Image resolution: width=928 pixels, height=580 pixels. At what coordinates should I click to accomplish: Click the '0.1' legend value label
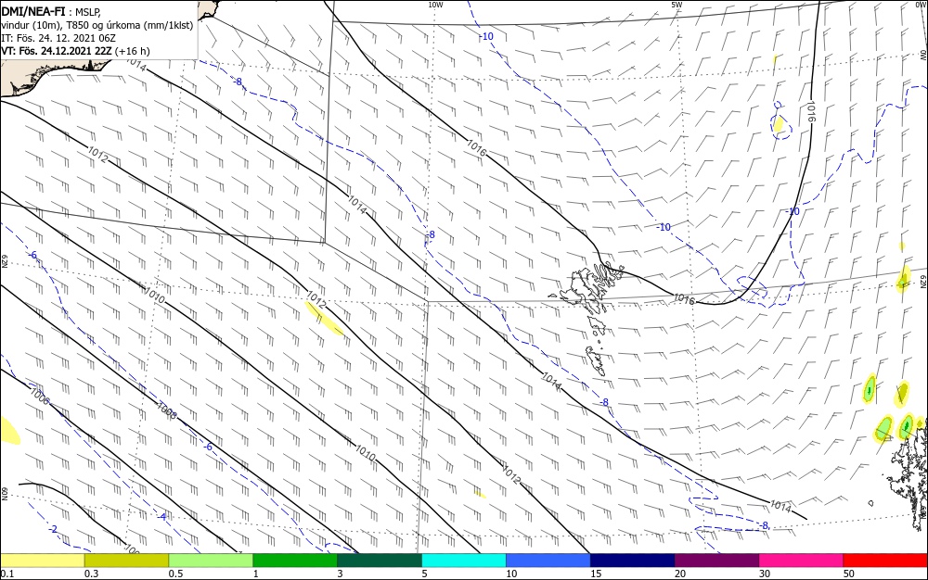click(7, 574)
